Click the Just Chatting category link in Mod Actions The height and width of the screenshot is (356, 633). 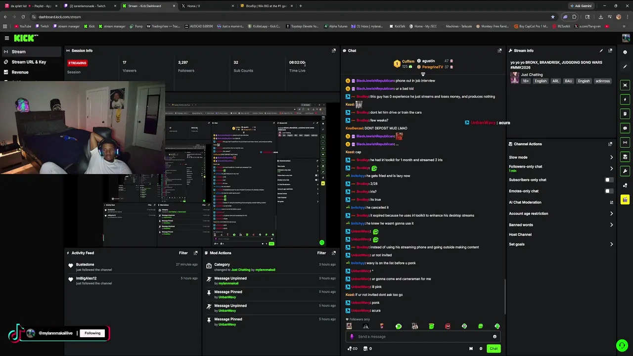pos(240,270)
